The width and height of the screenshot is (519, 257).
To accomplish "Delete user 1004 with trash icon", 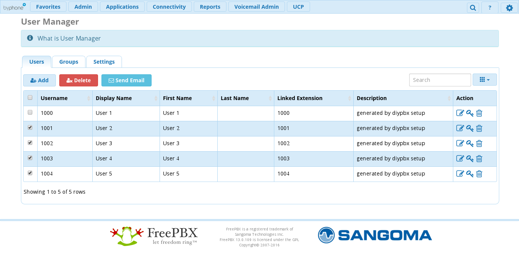I will click(x=479, y=174).
